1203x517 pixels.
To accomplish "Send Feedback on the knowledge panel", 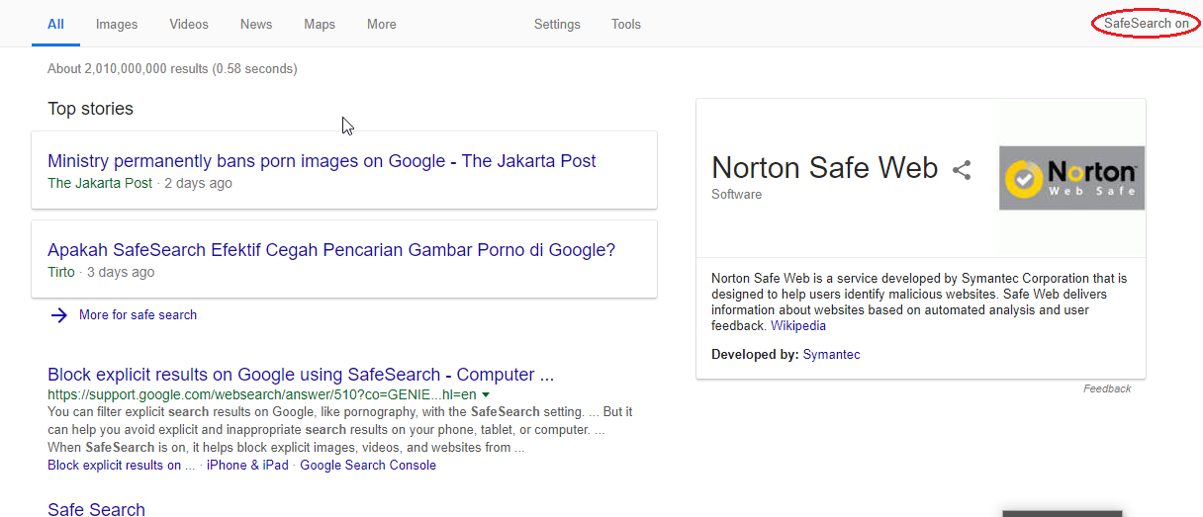I will pos(1107,388).
